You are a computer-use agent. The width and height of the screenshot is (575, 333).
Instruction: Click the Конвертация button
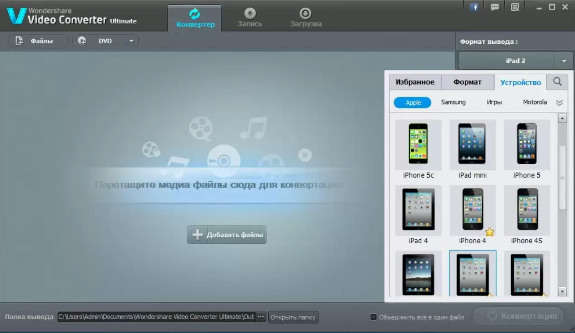click(x=519, y=316)
